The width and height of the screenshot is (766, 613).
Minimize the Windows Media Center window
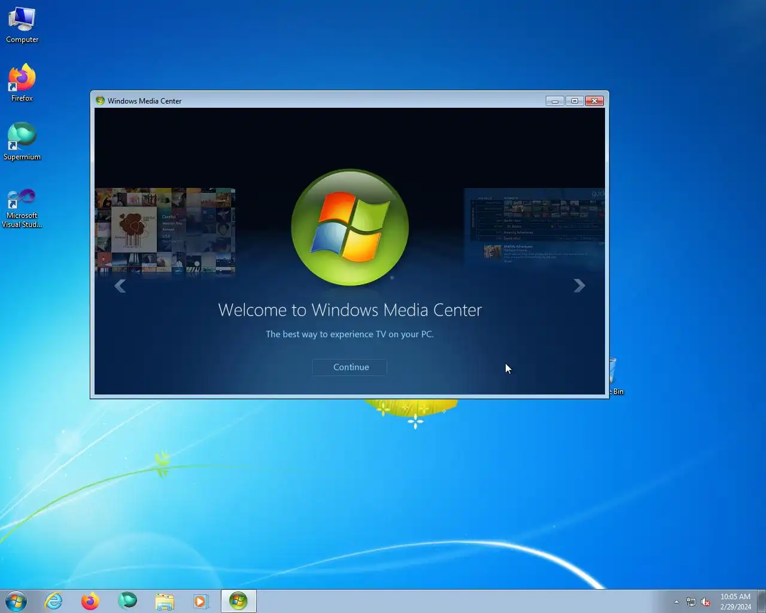coord(555,101)
